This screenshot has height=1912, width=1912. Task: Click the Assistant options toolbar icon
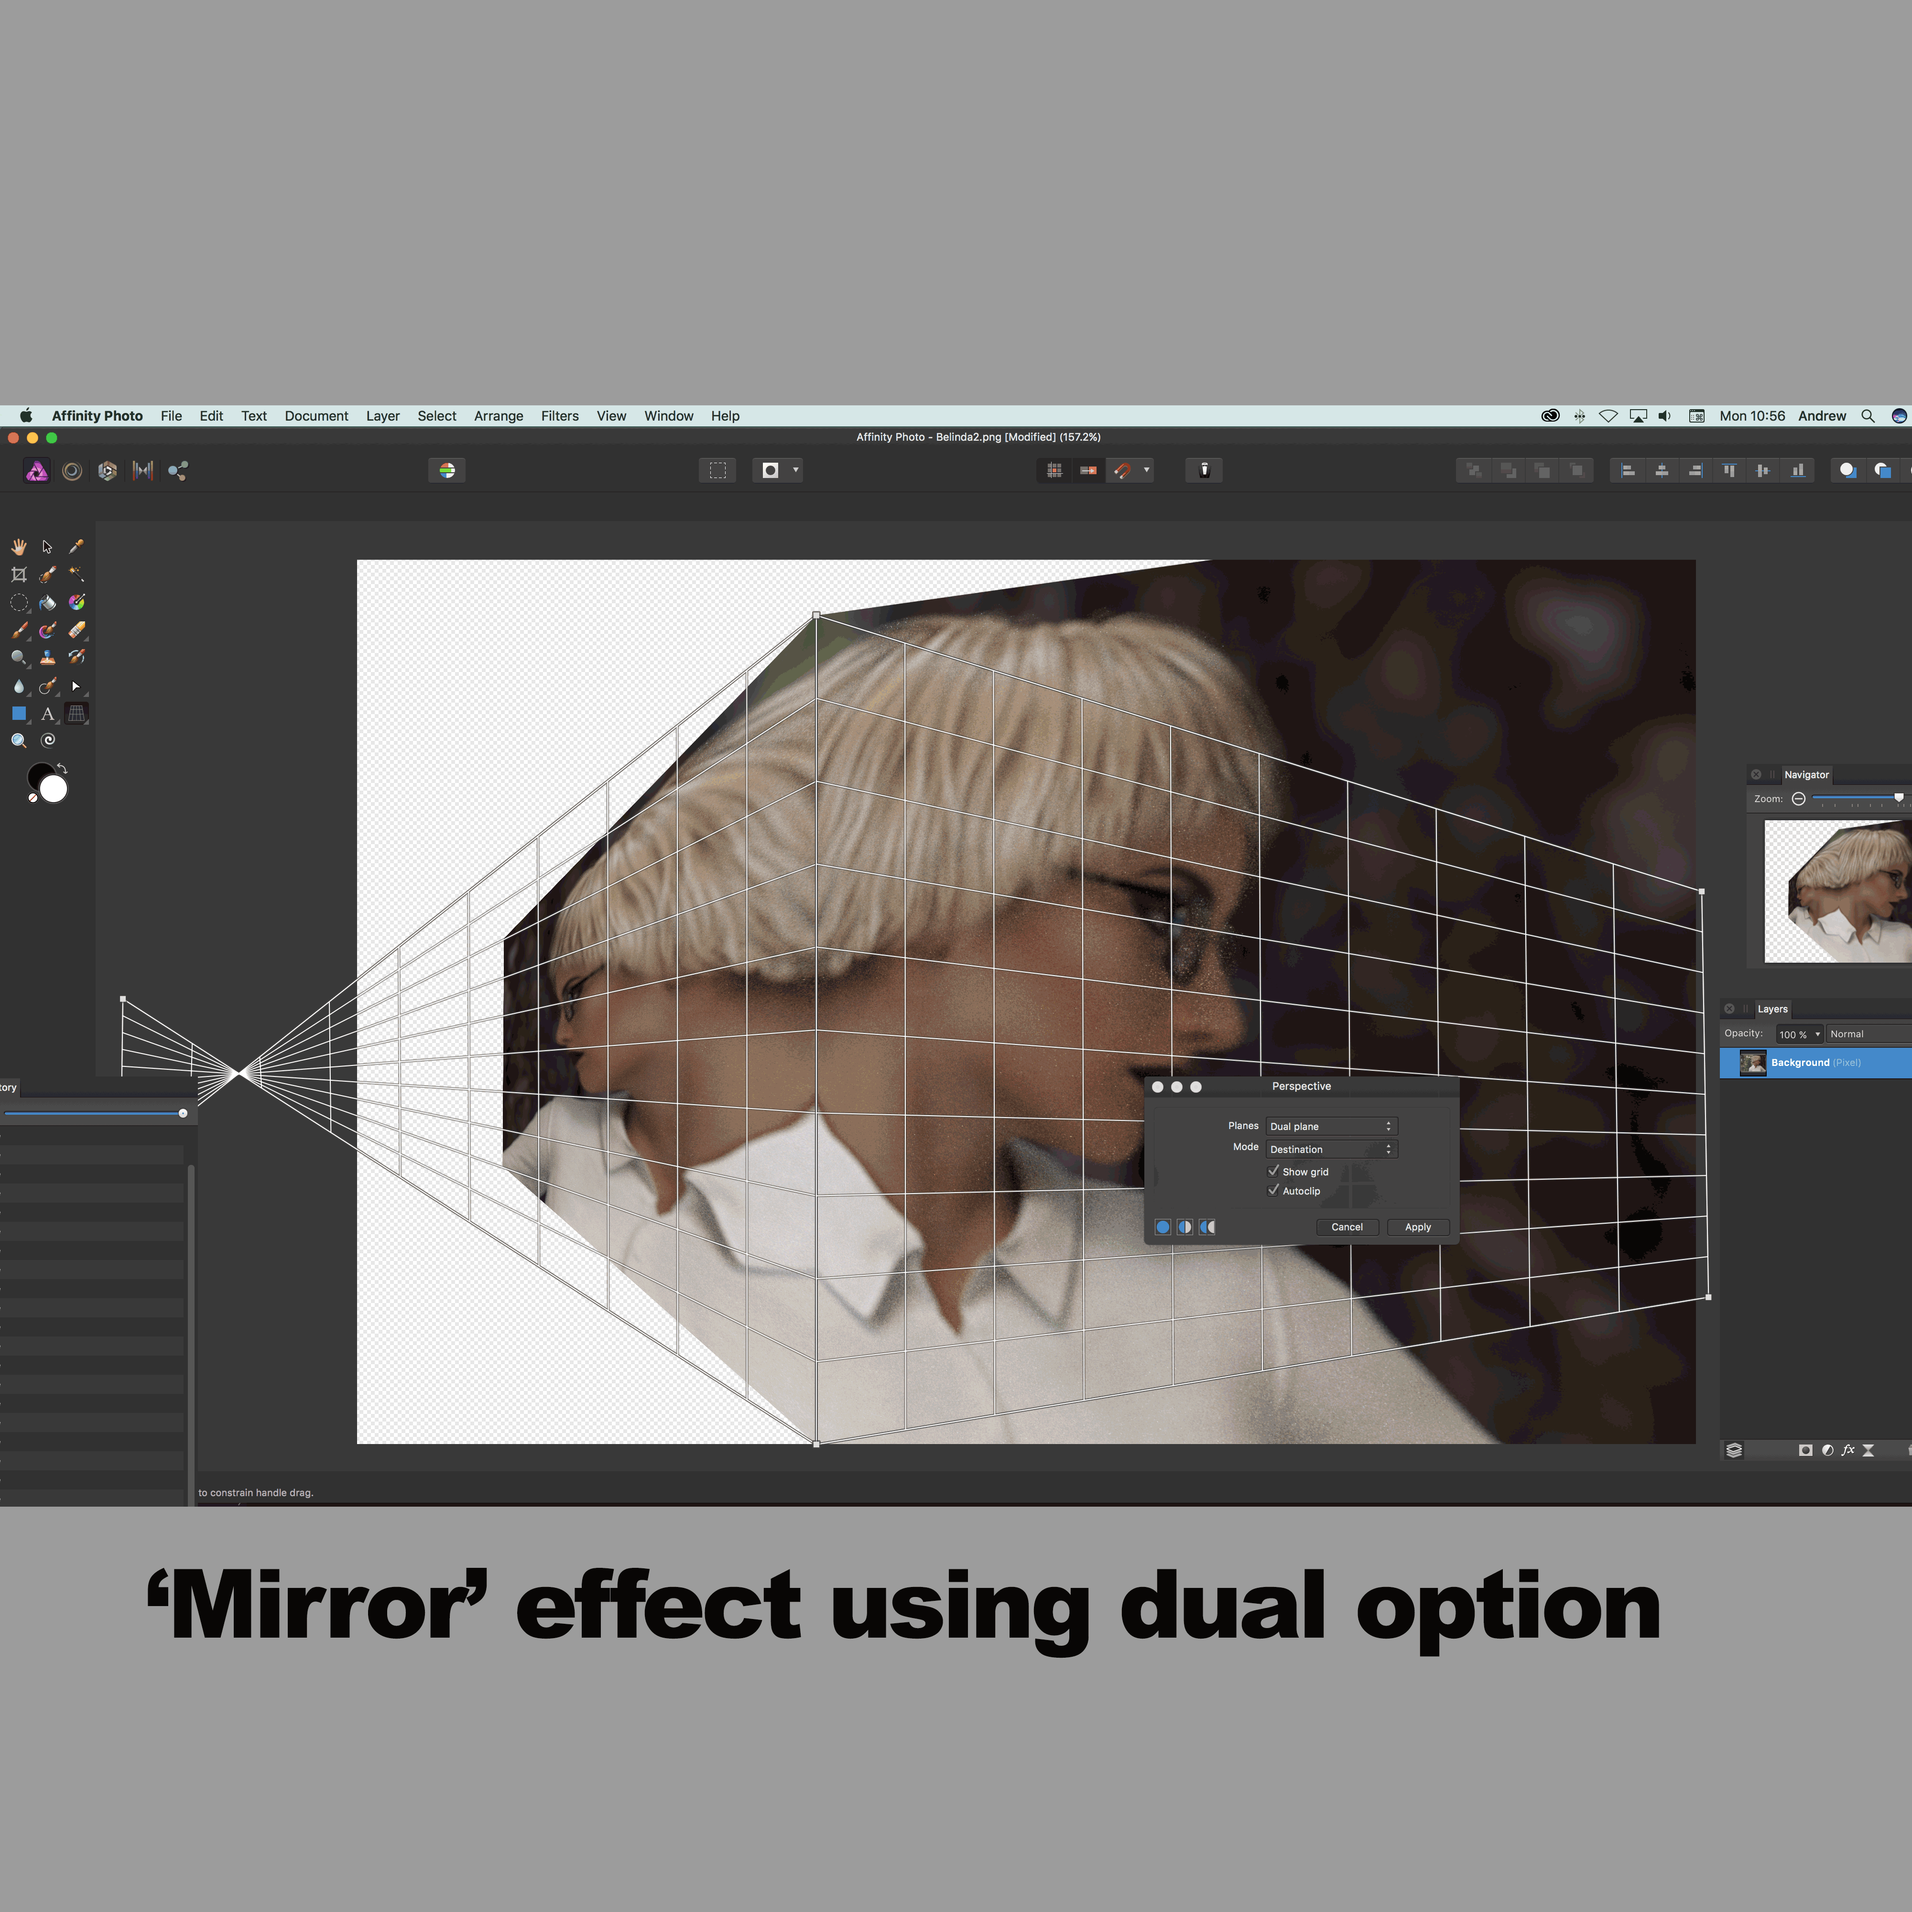1205,470
